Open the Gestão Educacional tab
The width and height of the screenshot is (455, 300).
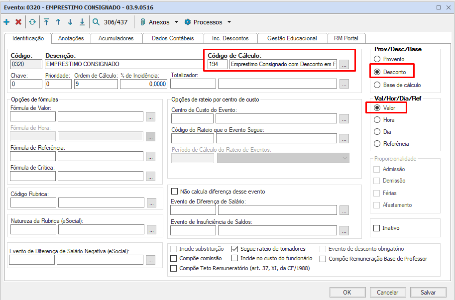click(x=292, y=38)
